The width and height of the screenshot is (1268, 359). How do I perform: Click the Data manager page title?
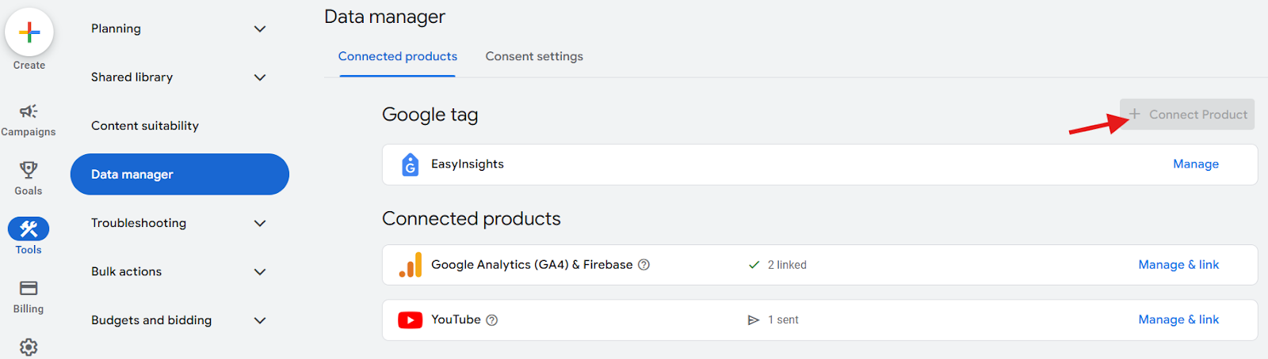click(x=384, y=17)
